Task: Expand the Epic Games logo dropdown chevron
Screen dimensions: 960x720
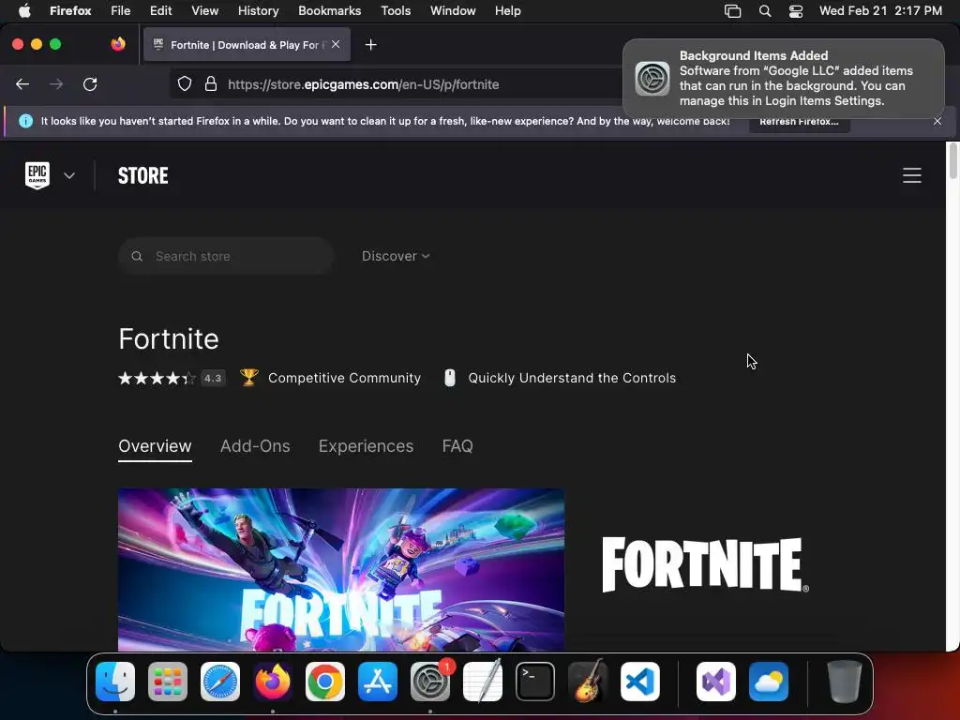Action: (69, 175)
